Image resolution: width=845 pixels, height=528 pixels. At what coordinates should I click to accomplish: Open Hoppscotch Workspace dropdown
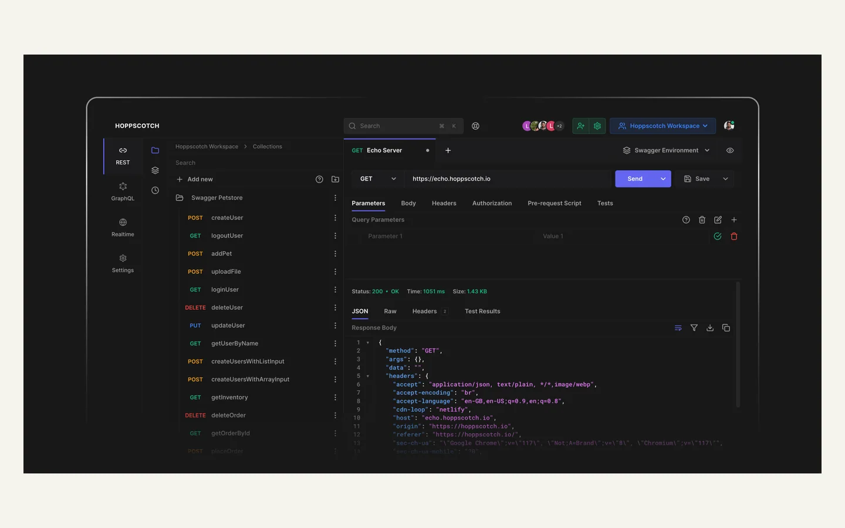tap(663, 126)
